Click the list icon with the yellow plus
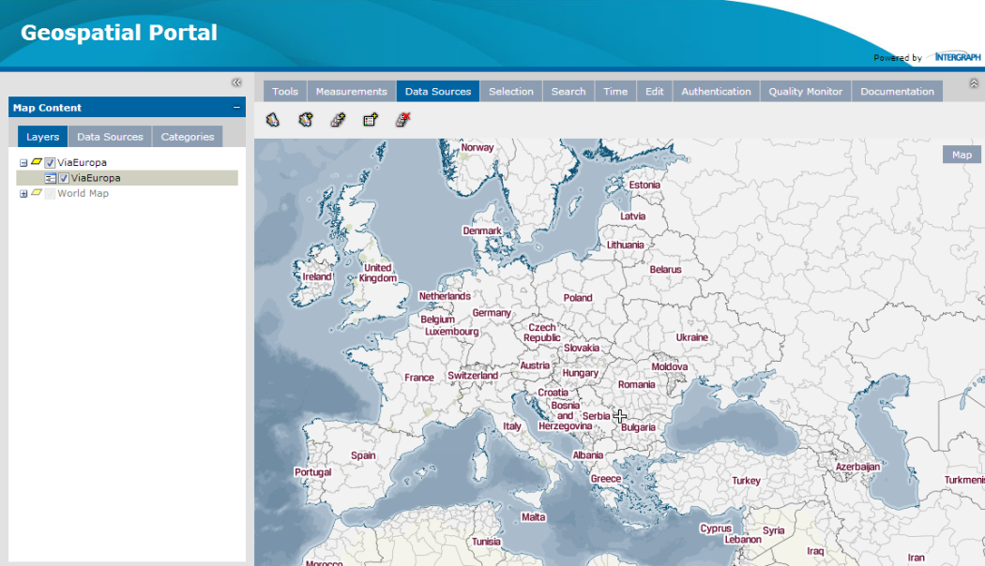 [371, 120]
